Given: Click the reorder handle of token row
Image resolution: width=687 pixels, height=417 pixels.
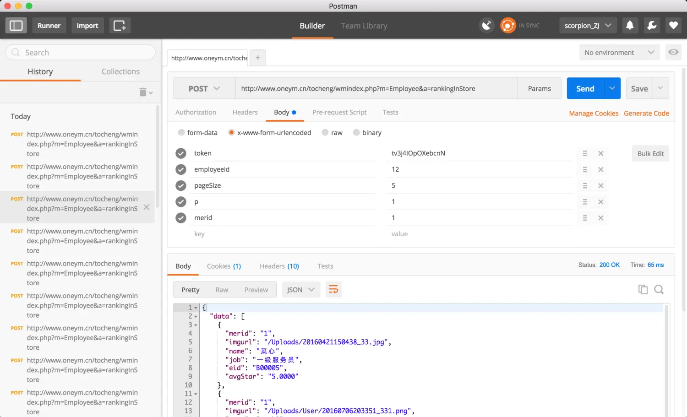Looking at the screenshot, I should pyautogui.click(x=585, y=153).
